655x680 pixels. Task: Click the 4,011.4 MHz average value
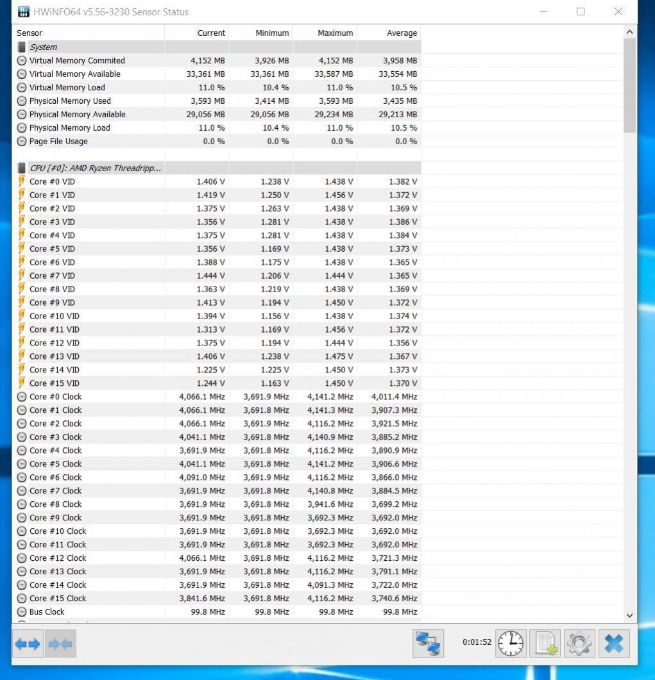coord(394,396)
